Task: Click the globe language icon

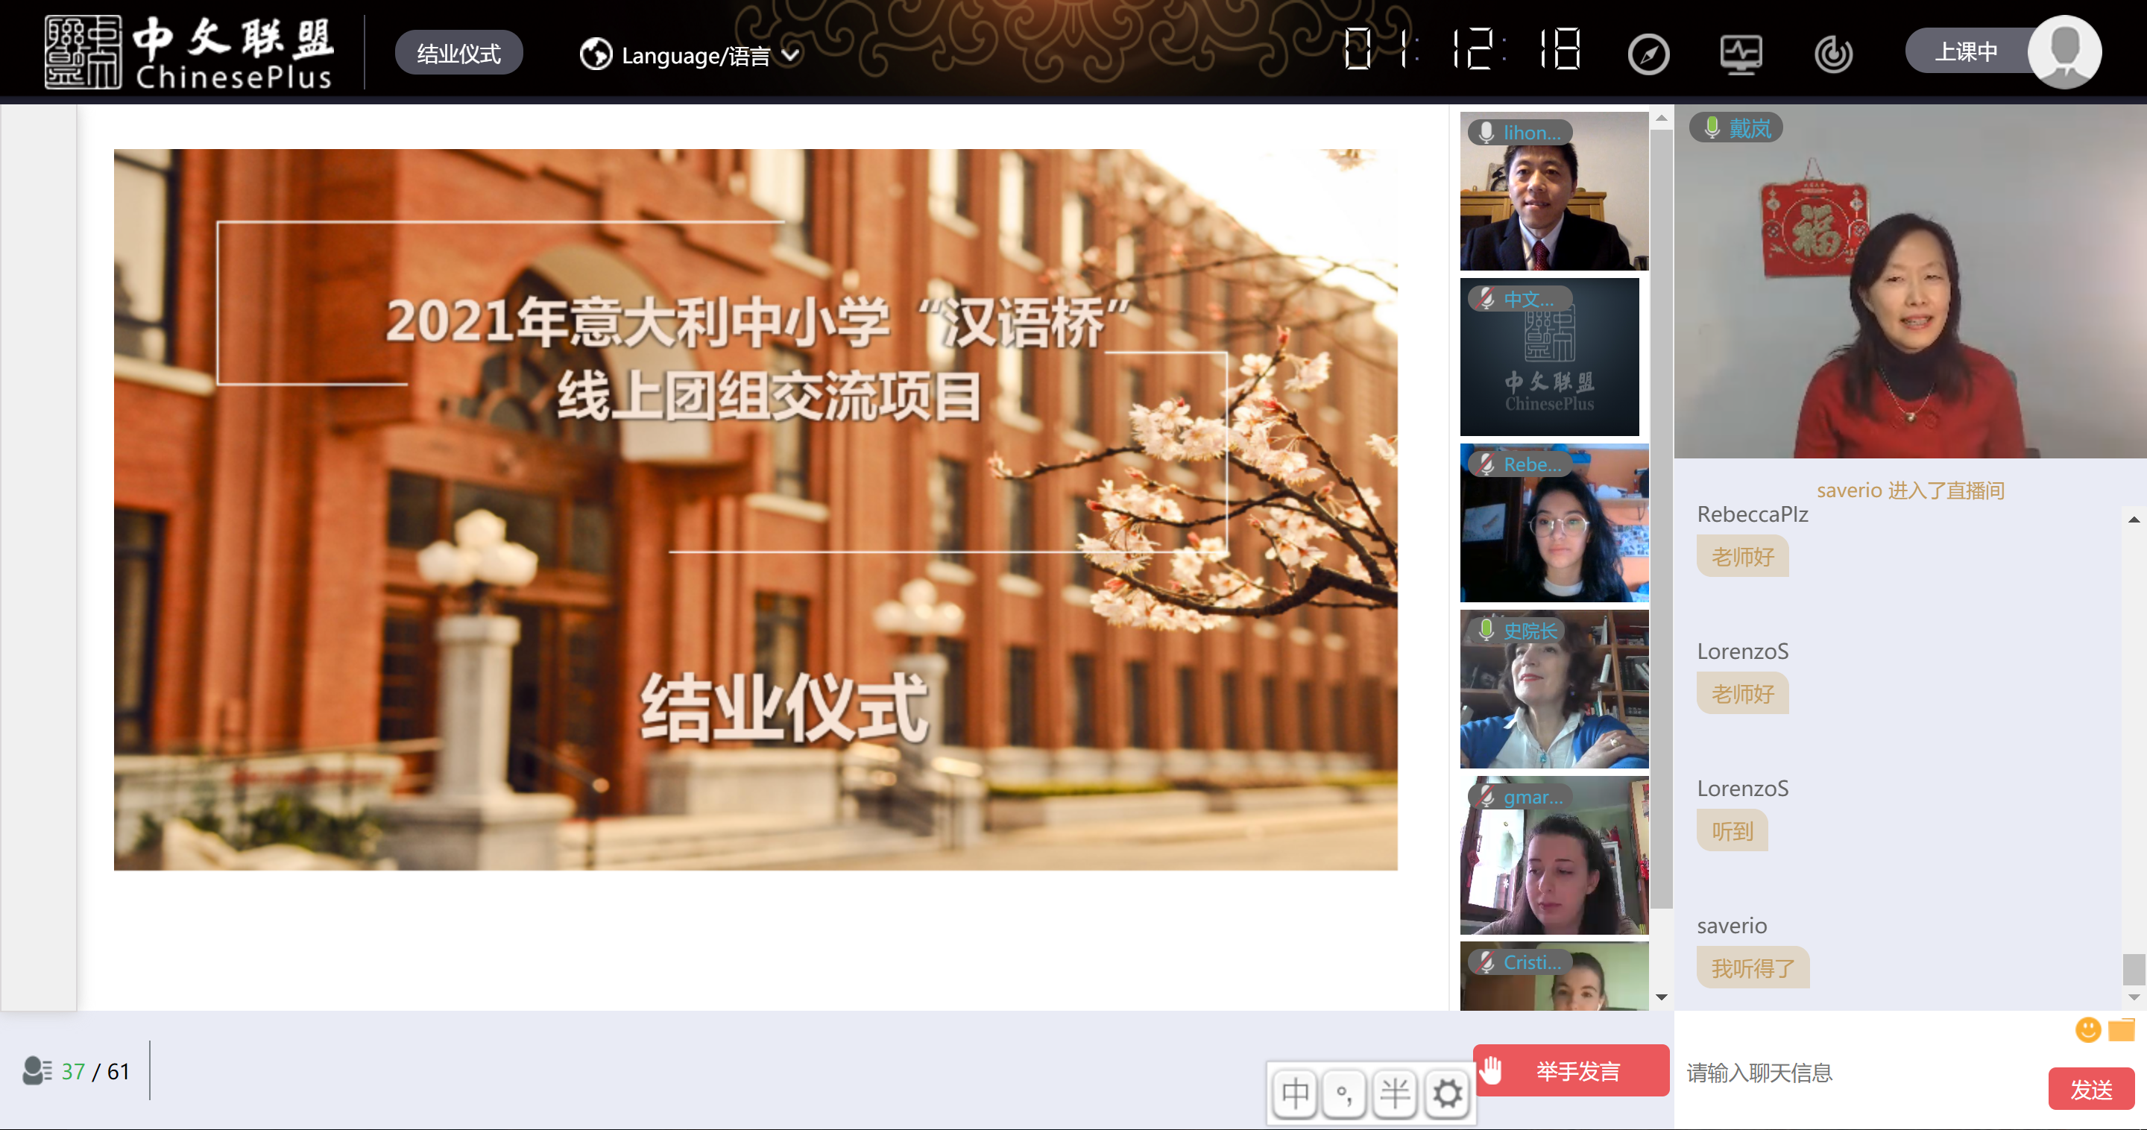Action: [x=595, y=55]
